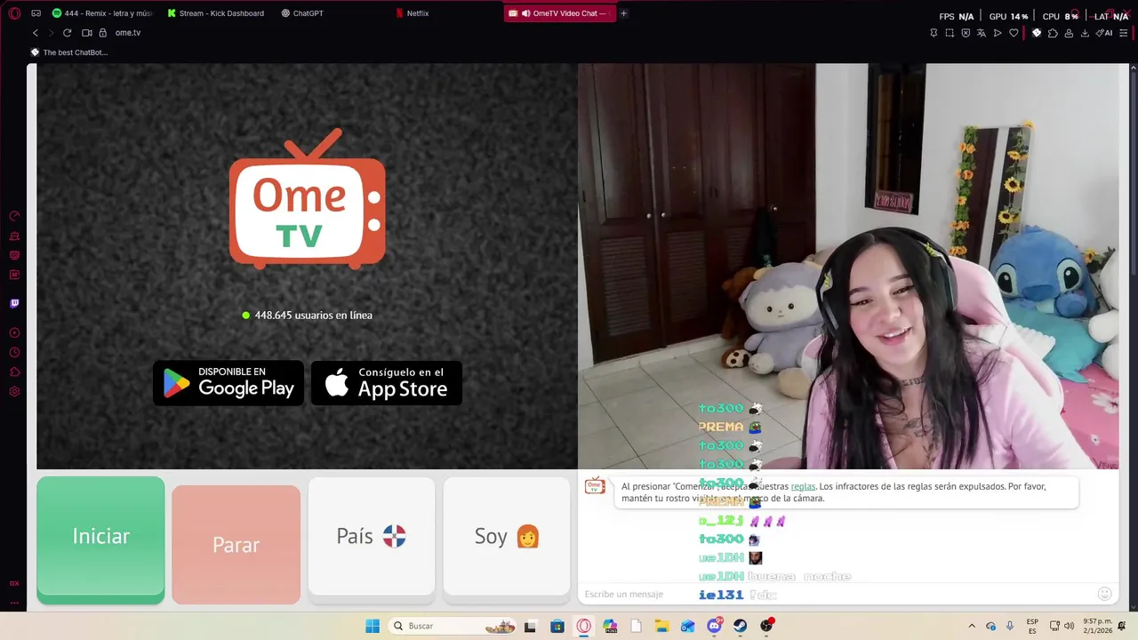
Task: Switch to the Netflix tab
Action: point(413,13)
